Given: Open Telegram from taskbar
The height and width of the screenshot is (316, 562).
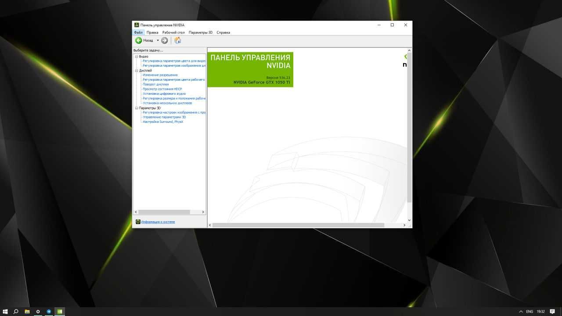Looking at the screenshot, I should coord(49,312).
